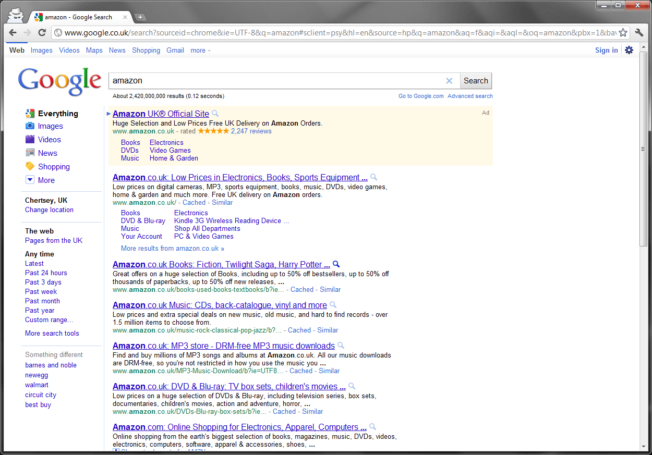Reload the page with refresh icon
652x455 pixels.
tap(42, 33)
